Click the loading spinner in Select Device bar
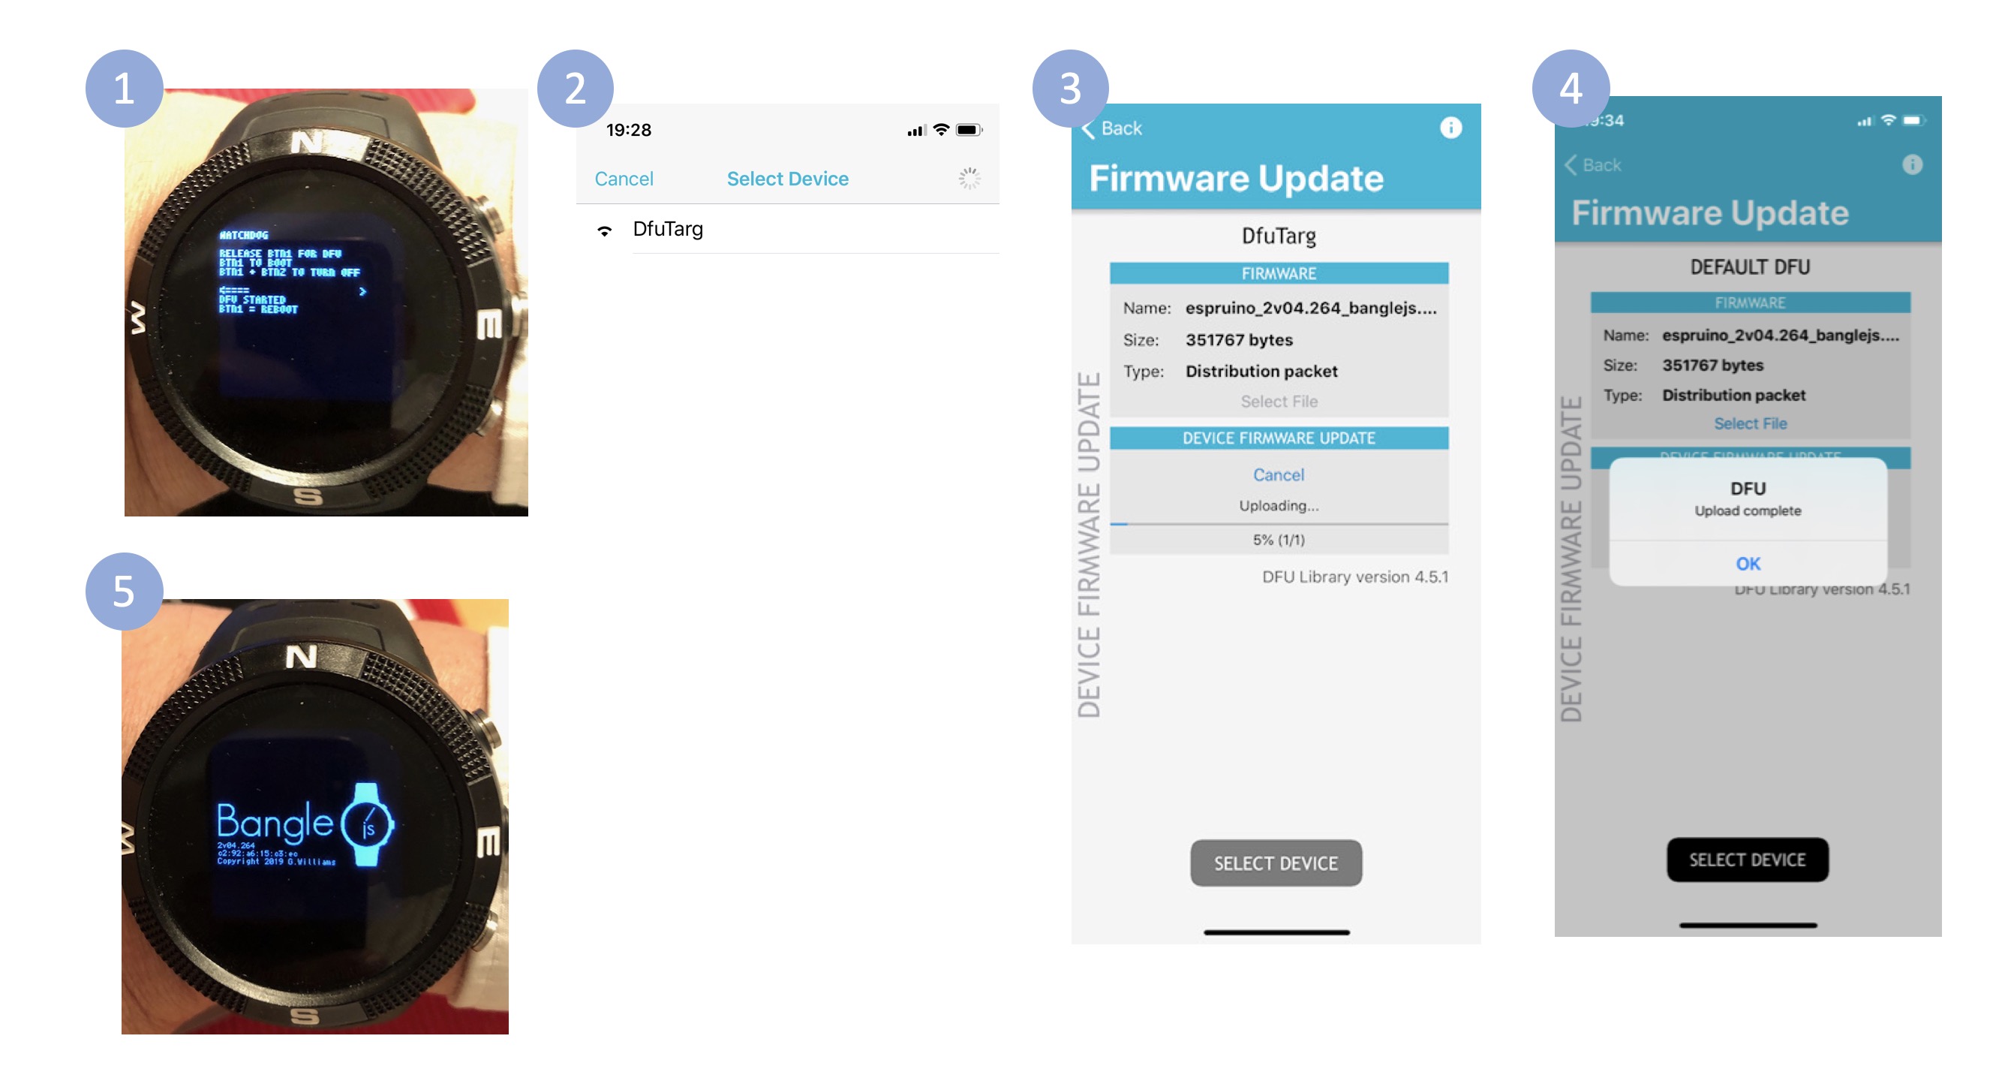The height and width of the screenshot is (1078, 2005). coord(969,179)
